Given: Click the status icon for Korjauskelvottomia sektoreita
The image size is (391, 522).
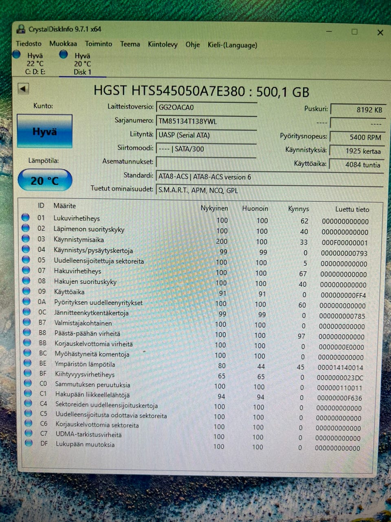Looking at the screenshot, I should (28, 423).
